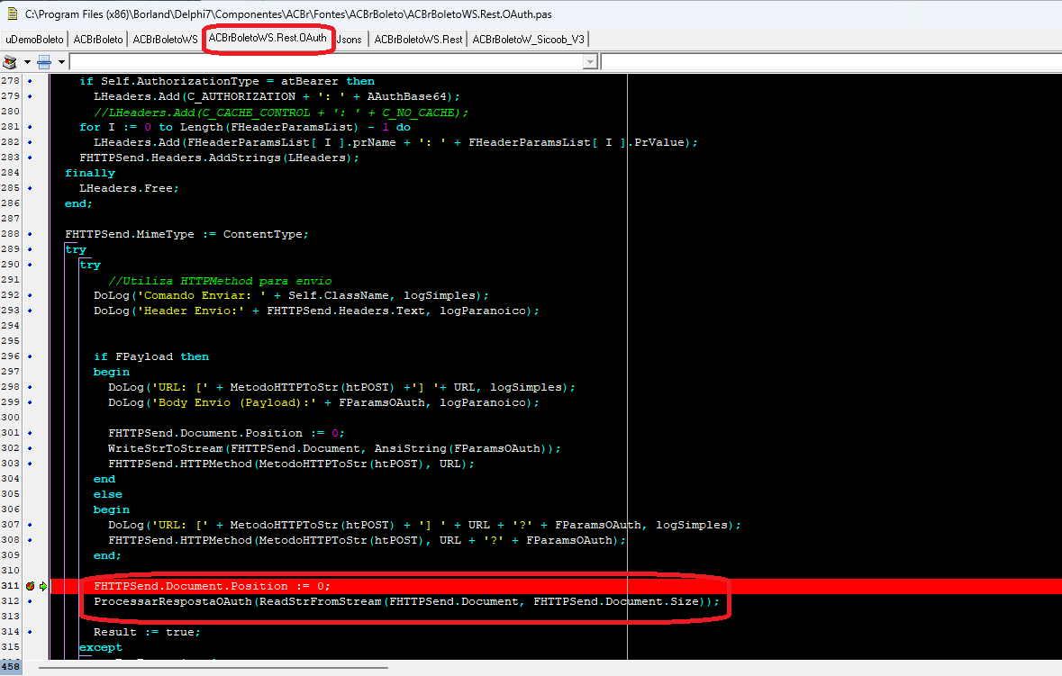The height and width of the screenshot is (676, 1062).
Task: Toggle breakpoint dot on line 303
Action: [x=30, y=464]
